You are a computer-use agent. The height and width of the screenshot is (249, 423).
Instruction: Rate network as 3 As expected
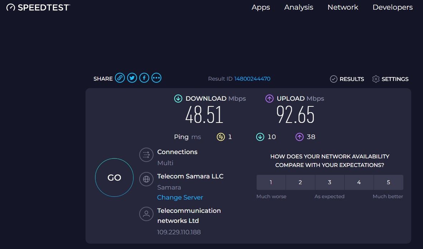pos(330,182)
